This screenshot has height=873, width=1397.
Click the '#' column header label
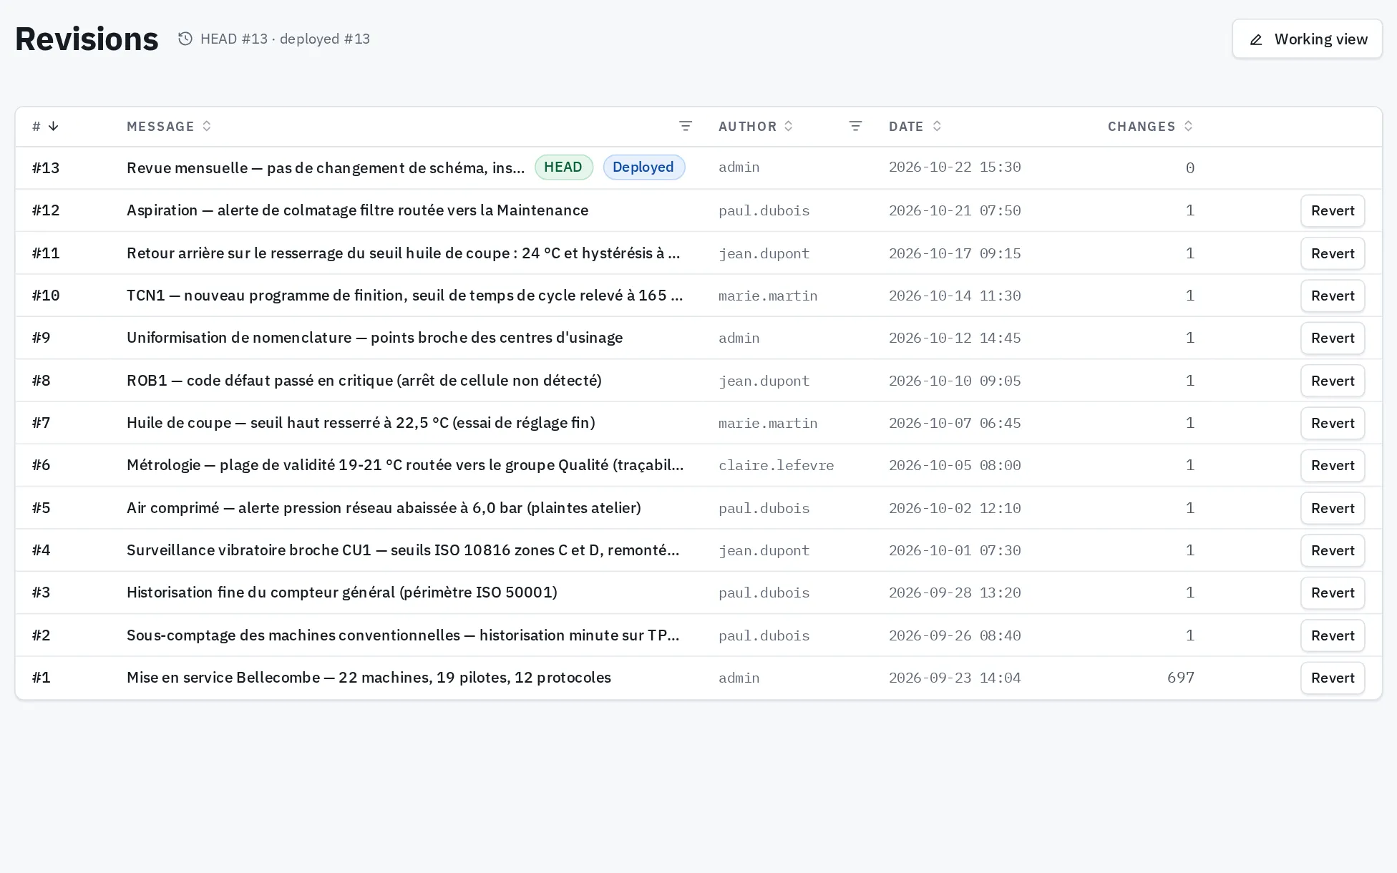pyautogui.click(x=36, y=127)
